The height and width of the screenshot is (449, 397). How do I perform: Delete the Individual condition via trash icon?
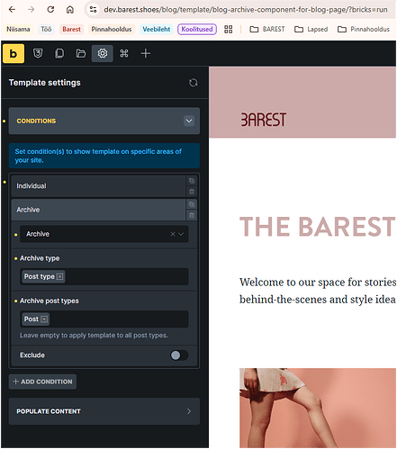pos(192,192)
